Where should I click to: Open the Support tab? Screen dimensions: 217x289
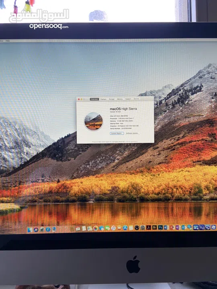pyautogui.click(x=128, y=99)
